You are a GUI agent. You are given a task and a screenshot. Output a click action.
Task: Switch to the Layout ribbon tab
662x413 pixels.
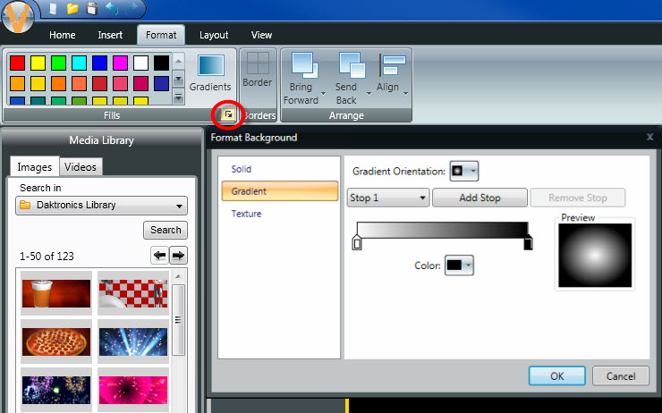point(214,35)
